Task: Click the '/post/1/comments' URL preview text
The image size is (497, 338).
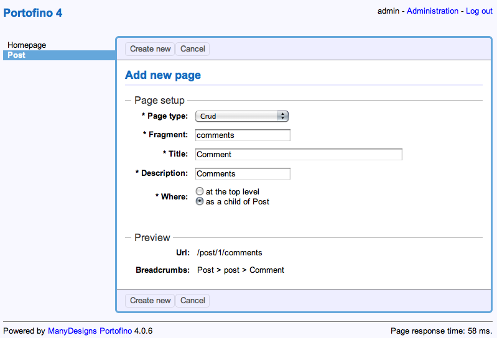Action: pos(230,252)
